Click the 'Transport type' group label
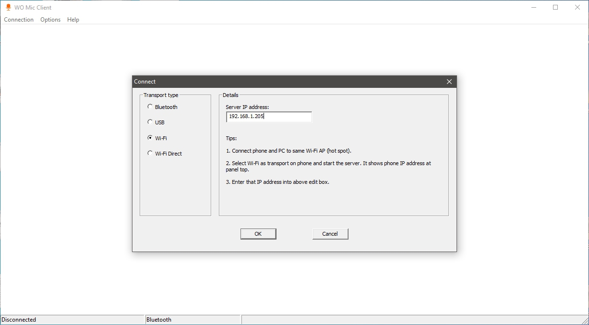Viewport: 589px width, 325px height. tap(161, 95)
